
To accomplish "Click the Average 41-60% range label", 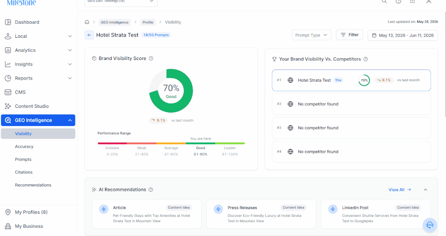I will [x=171, y=151].
